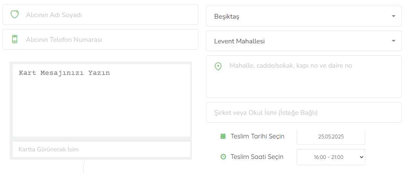Click the delivery time select chevron
Viewport: 405px width, 173px height.
click(362, 157)
